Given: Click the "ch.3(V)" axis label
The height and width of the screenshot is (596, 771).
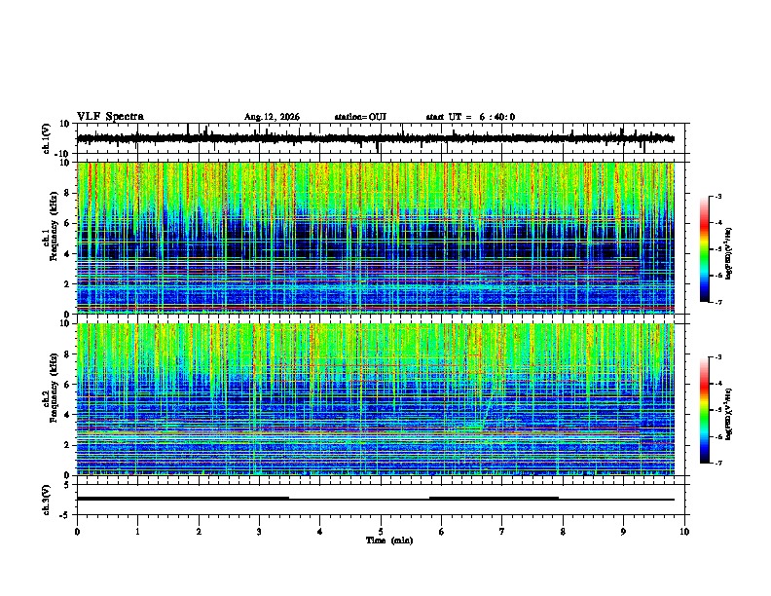Looking at the screenshot, I should [47, 500].
